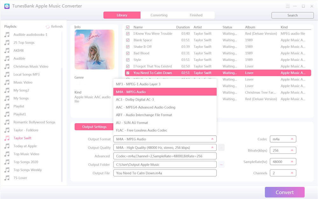
Task: Click music note icon next to TS-Lover
Action: click(7, 178)
